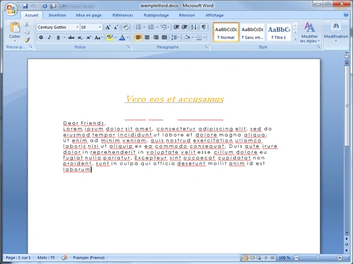The height and width of the screenshot is (264, 353).
Task: Open Affichage tab
Action: (214, 15)
